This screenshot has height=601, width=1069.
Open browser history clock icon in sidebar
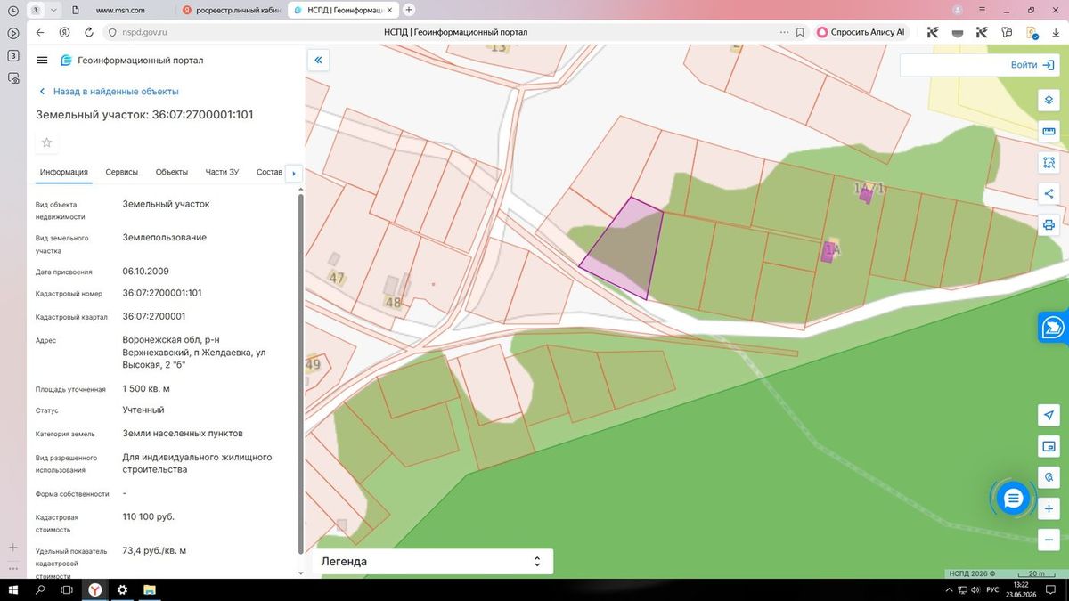[x=13, y=10]
